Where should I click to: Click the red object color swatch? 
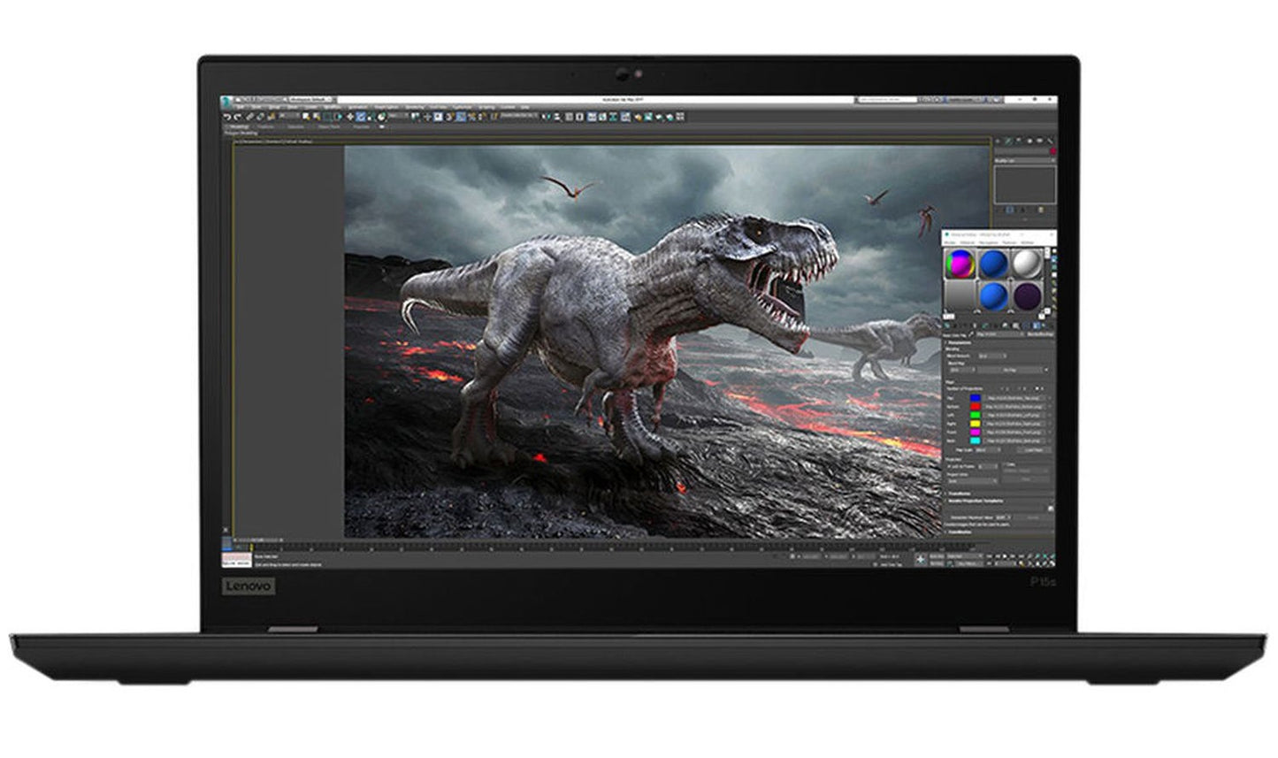point(1053,151)
